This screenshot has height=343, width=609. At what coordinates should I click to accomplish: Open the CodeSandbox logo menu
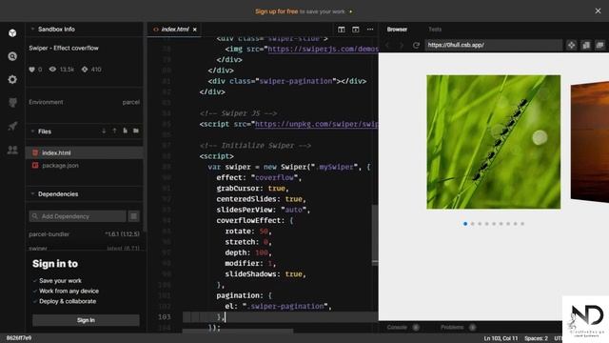click(x=12, y=33)
